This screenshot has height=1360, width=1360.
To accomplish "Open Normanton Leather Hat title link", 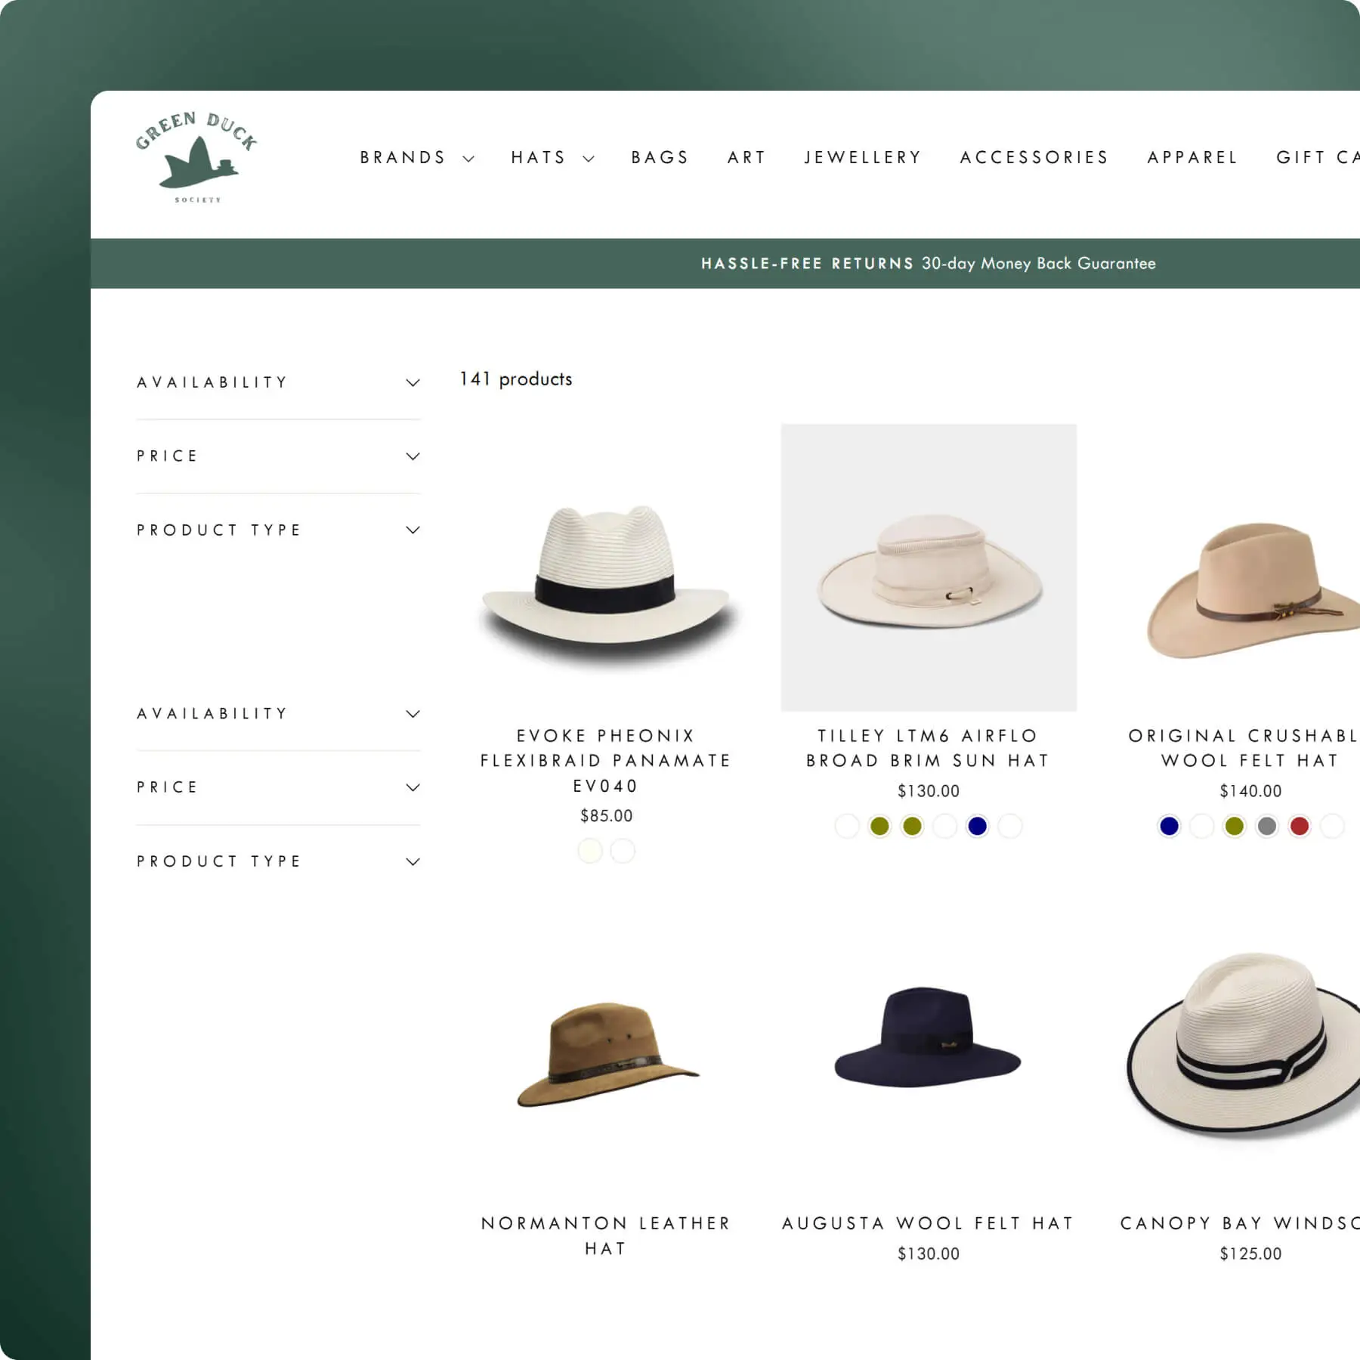I will (x=606, y=1235).
